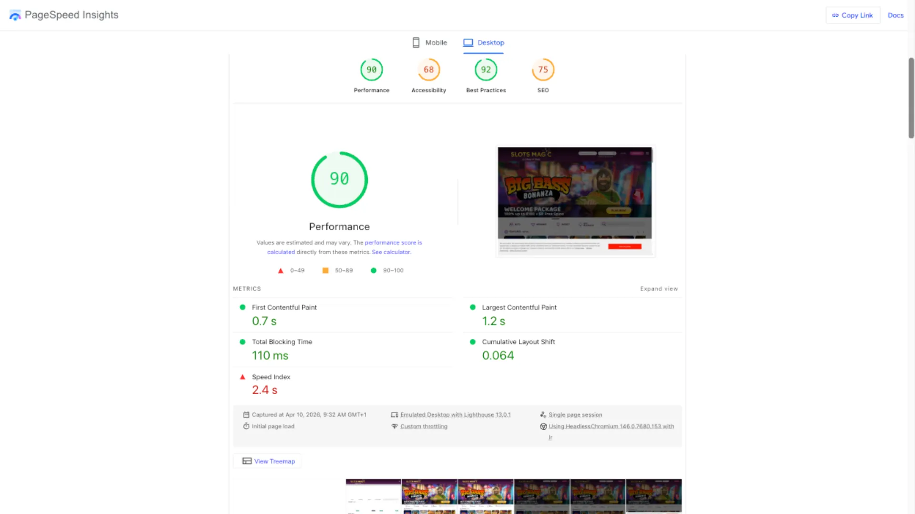Click the Performance 90 score gauge at top
Viewport: 915px width, 514px height.
(x=371, y=69)
